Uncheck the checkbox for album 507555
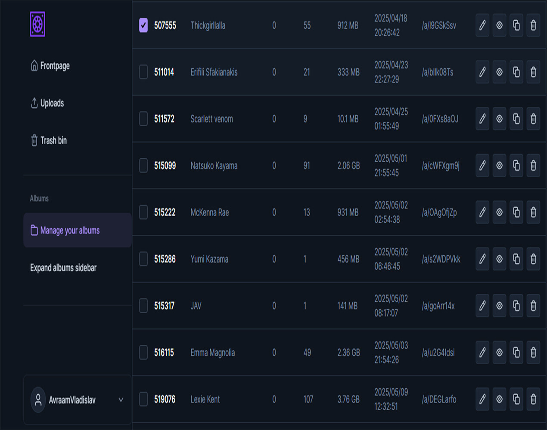The width and height of the screenshot is (547, 430). [x=143, y=25]
